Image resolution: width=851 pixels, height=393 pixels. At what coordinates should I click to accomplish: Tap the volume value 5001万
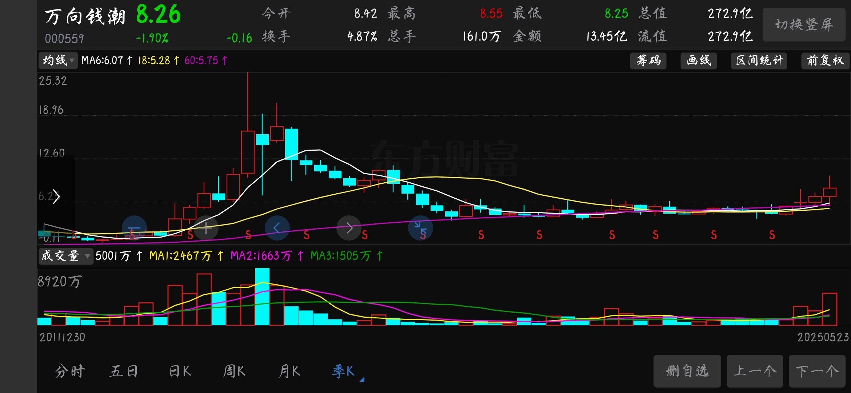113,256
